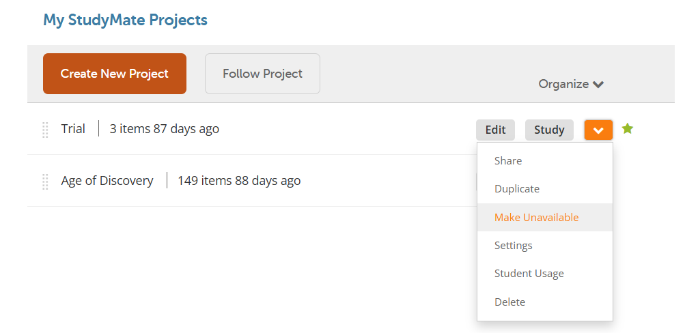685x333 pixels.
Task: Collapse the orange dropdown arrow for Trial
Action: click(x=598, y=130)
